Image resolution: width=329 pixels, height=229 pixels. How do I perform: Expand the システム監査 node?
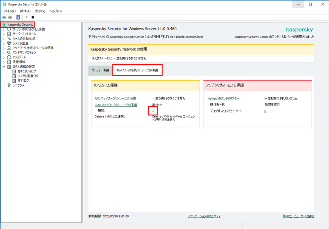point(4,43)
